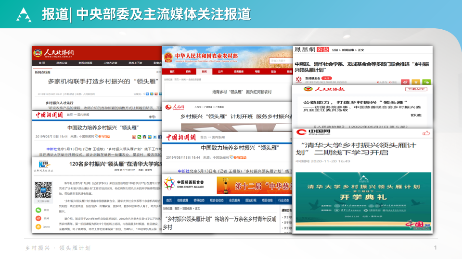Viewport: 462px width, 259px height.
Task: Click the national emblem beside 农业农村部 title
Action: [168, 57]
